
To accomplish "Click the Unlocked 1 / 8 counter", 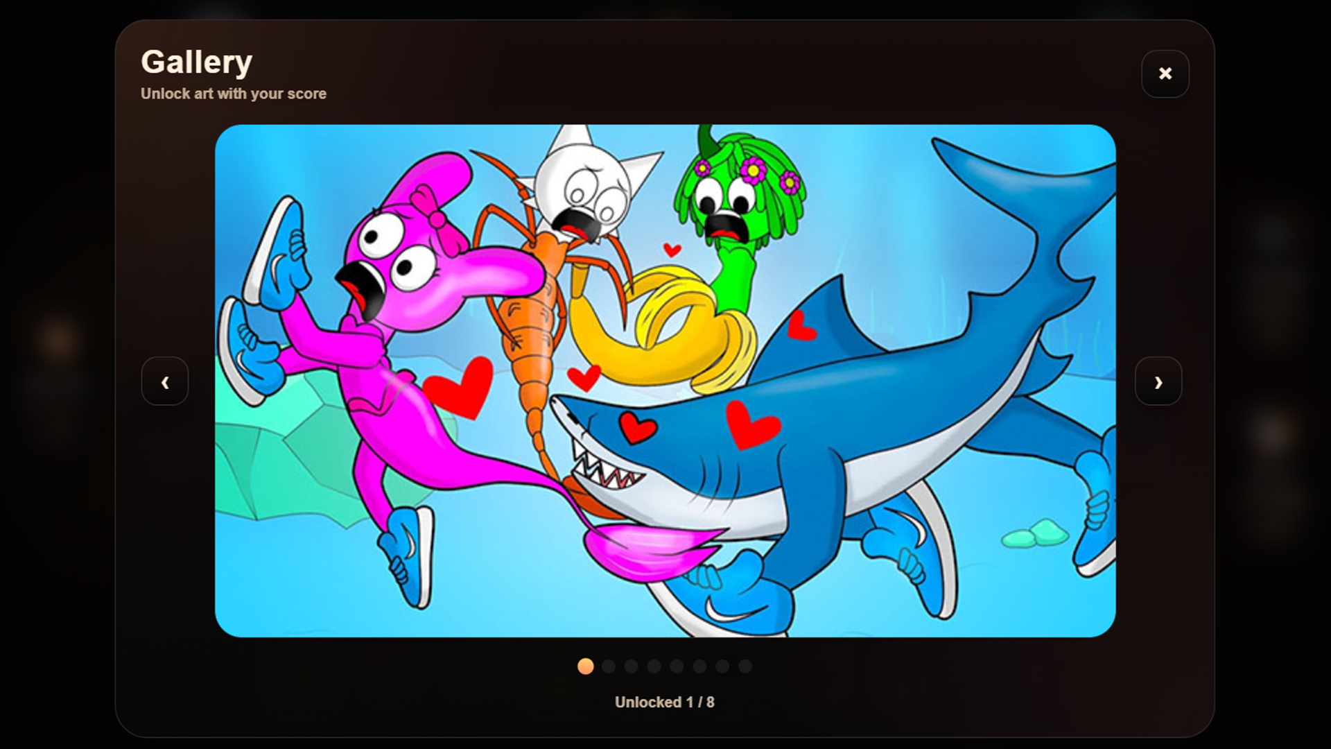I will click(665, 701).
